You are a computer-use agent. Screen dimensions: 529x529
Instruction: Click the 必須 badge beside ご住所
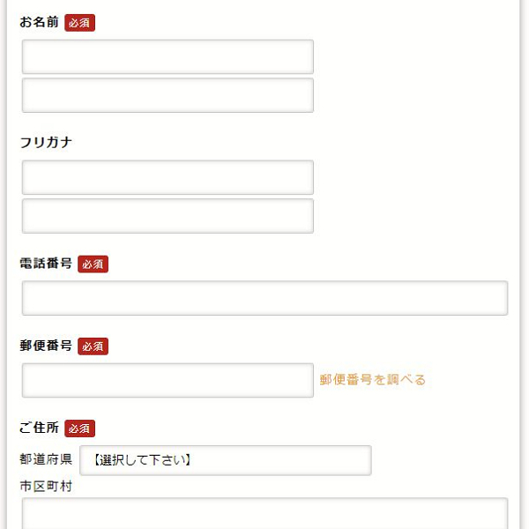tap(79, 429)
